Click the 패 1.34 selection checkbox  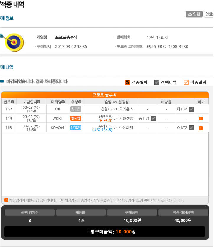[191, 109]
